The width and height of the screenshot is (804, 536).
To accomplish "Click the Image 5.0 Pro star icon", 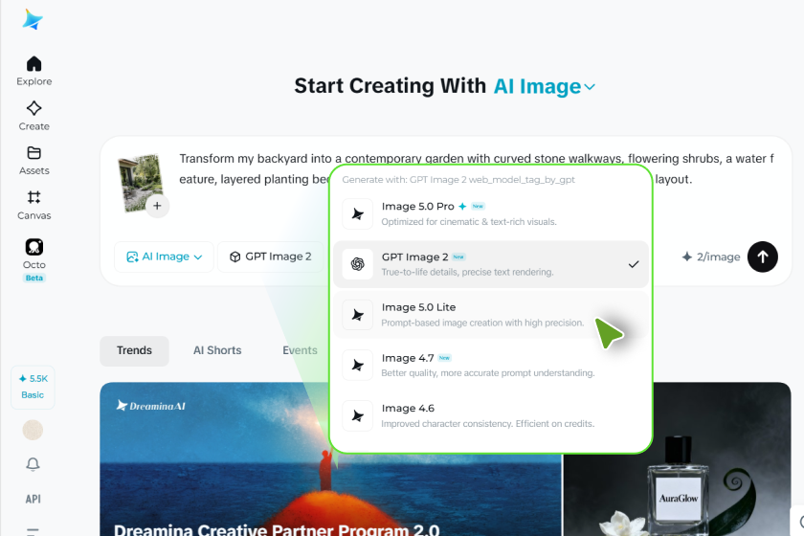I will tap(358, 213).
